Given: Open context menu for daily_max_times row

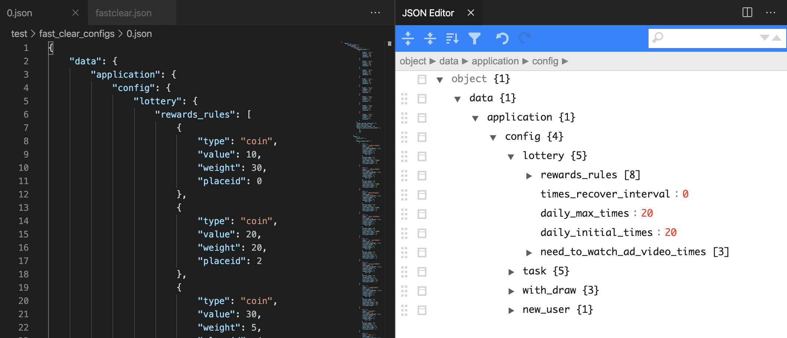Looking at the screenshot, I should pyautogui.click(x=422, y=214).
